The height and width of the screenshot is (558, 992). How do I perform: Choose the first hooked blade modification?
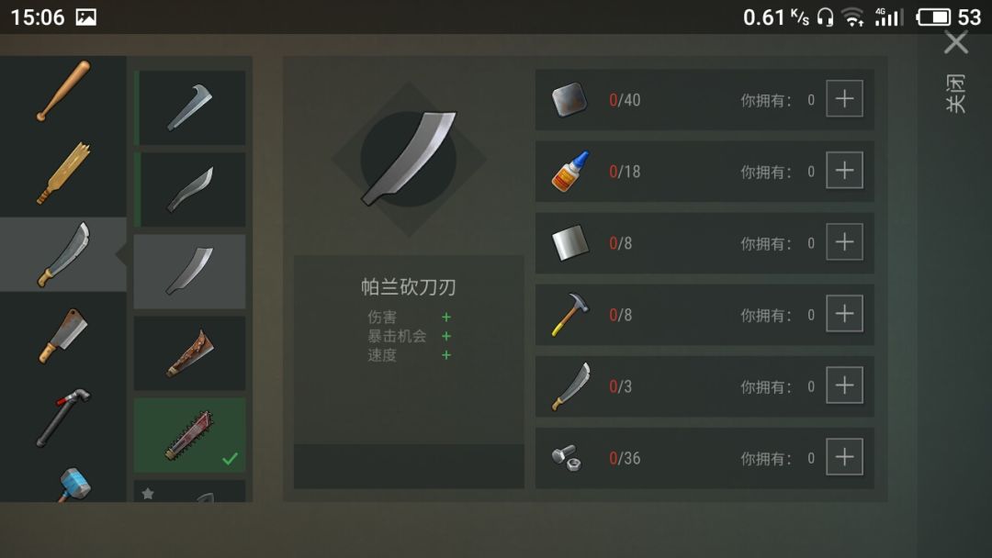190,108
